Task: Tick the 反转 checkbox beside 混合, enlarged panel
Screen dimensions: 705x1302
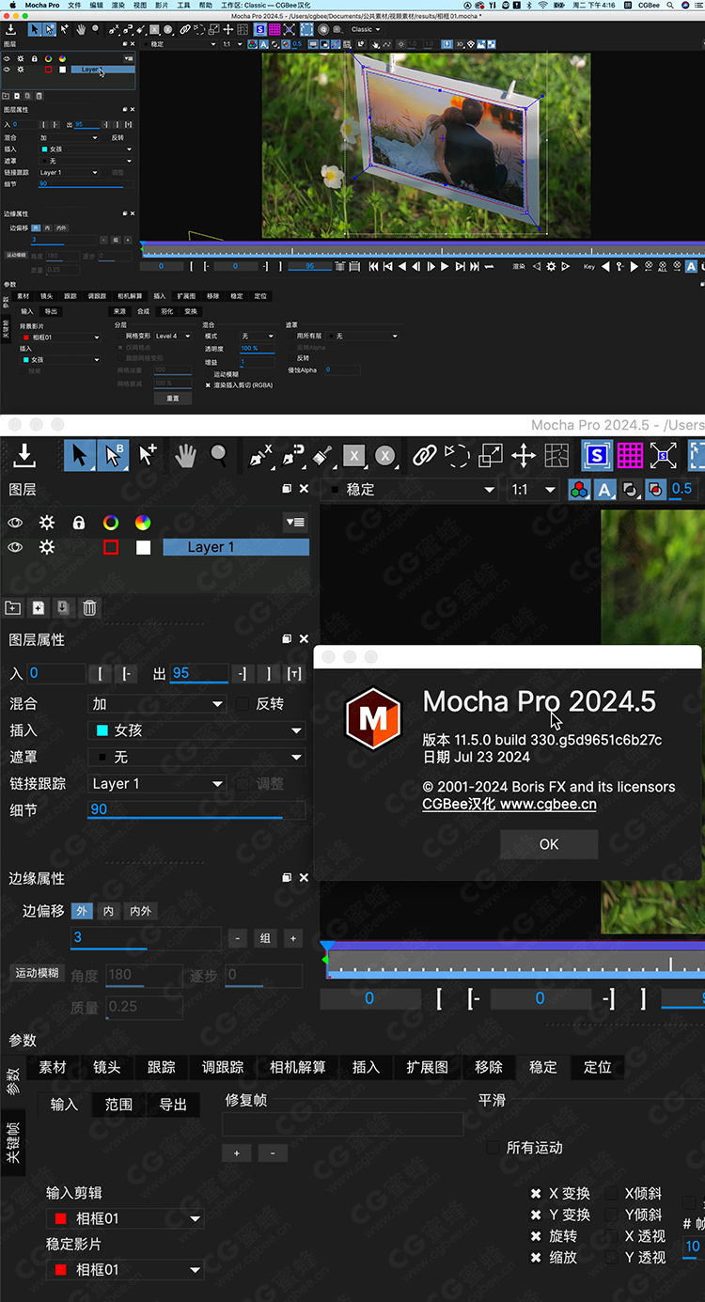Action: pos(243,703)
